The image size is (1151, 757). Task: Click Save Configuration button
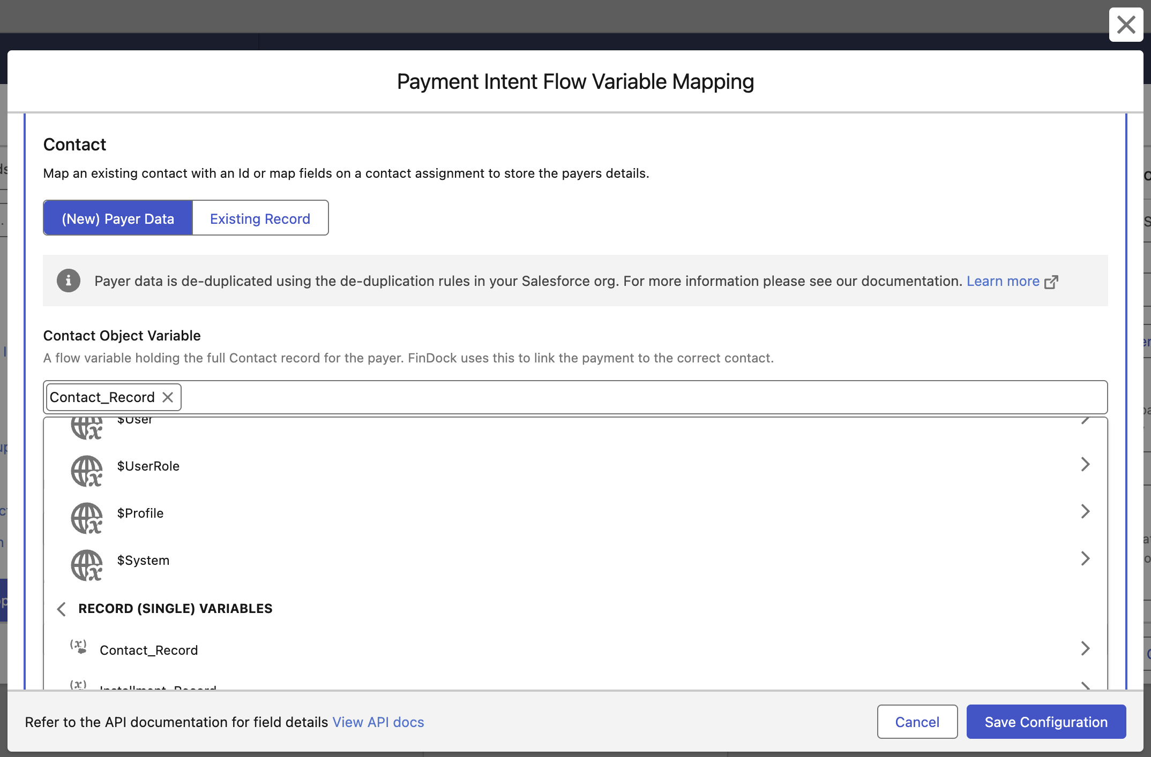[1046, 722]
